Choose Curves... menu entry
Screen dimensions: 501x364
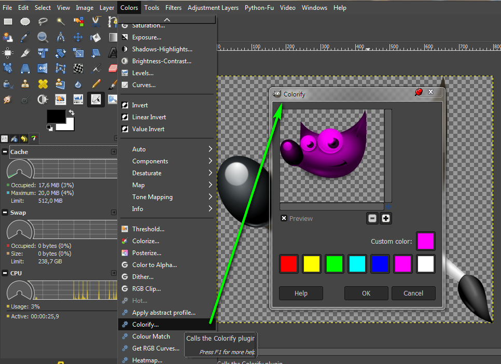[x=167, y=85]
